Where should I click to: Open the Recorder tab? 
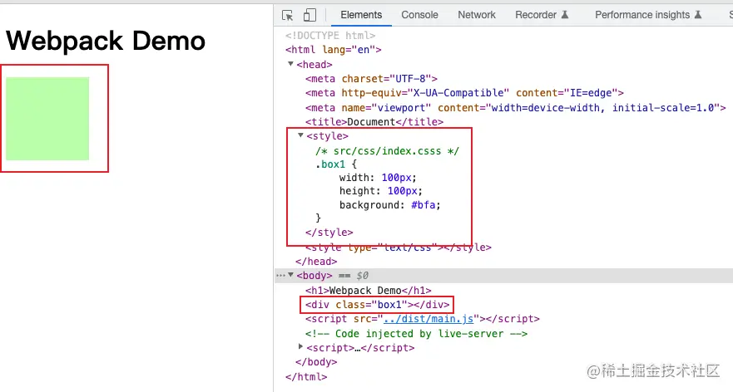pos(542,15)
